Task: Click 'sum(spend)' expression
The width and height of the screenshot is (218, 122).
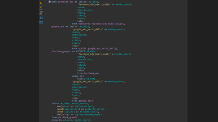Action: click(x=63, y=106)
